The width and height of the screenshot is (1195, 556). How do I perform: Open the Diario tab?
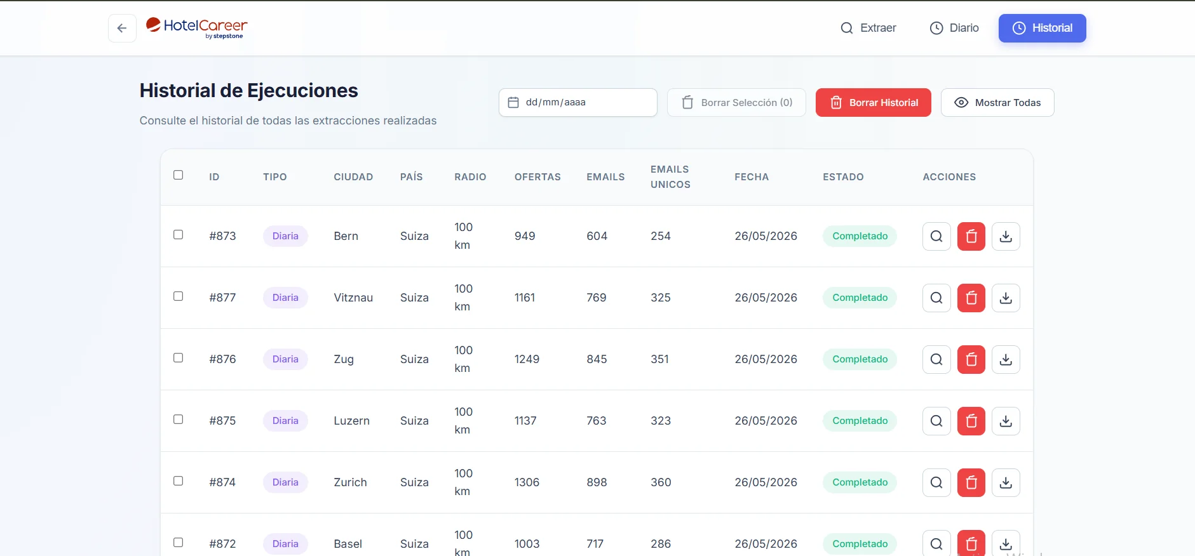954,28
